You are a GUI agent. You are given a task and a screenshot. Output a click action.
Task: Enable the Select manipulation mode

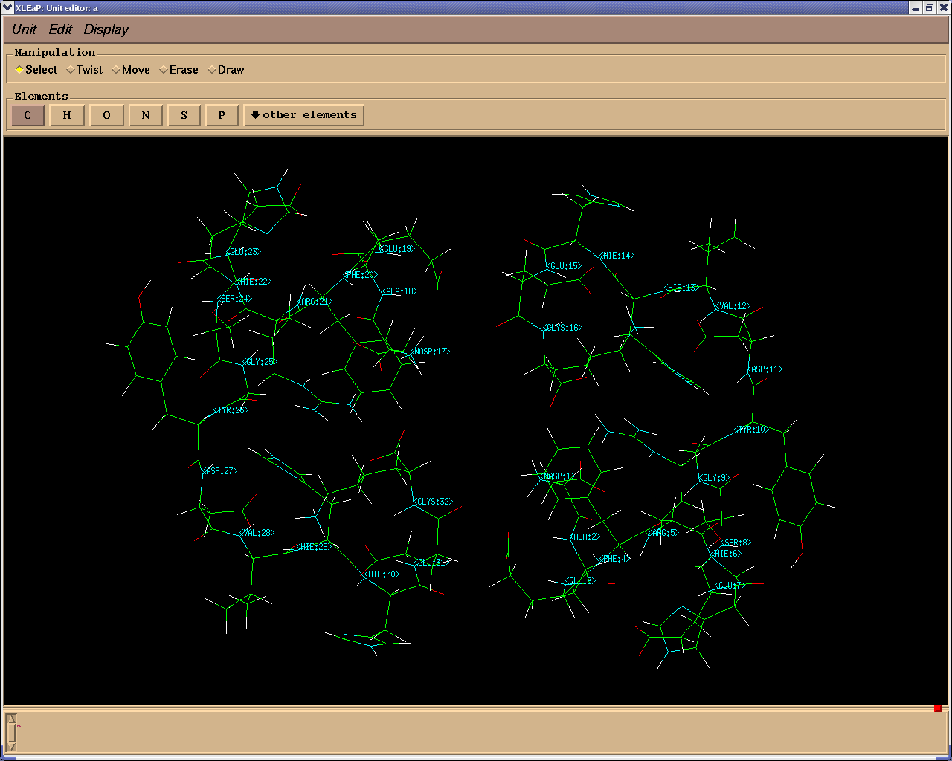tap(36, 70)
